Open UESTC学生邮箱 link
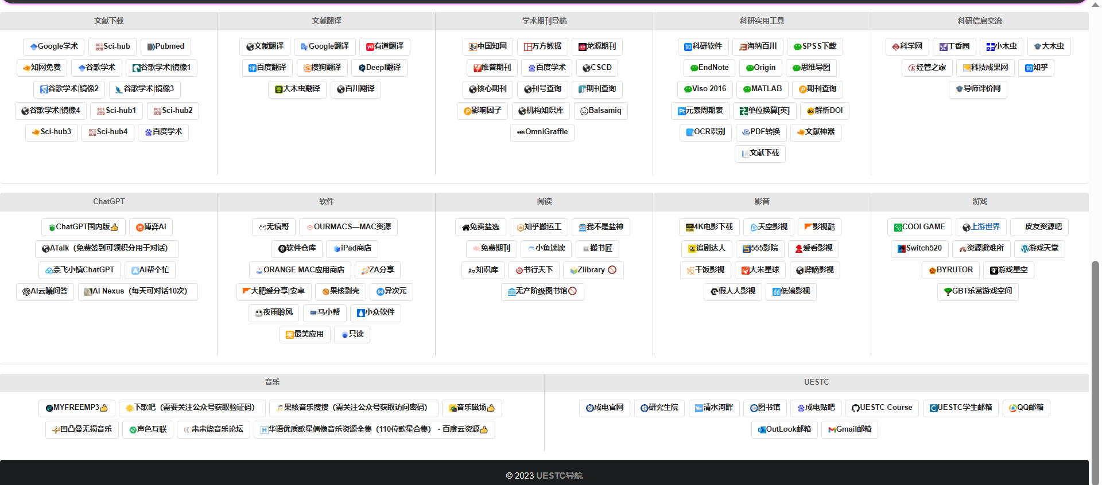1102x485 pixels. pos(961,408)
